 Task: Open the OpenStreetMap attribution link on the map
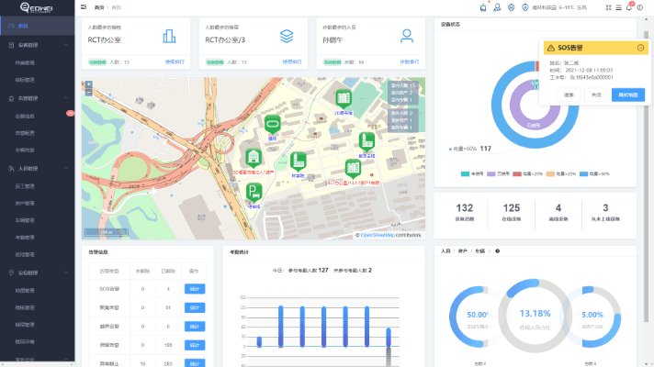click(x=377, y=235)
